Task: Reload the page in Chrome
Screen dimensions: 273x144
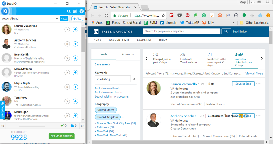Action: [106, 15]
